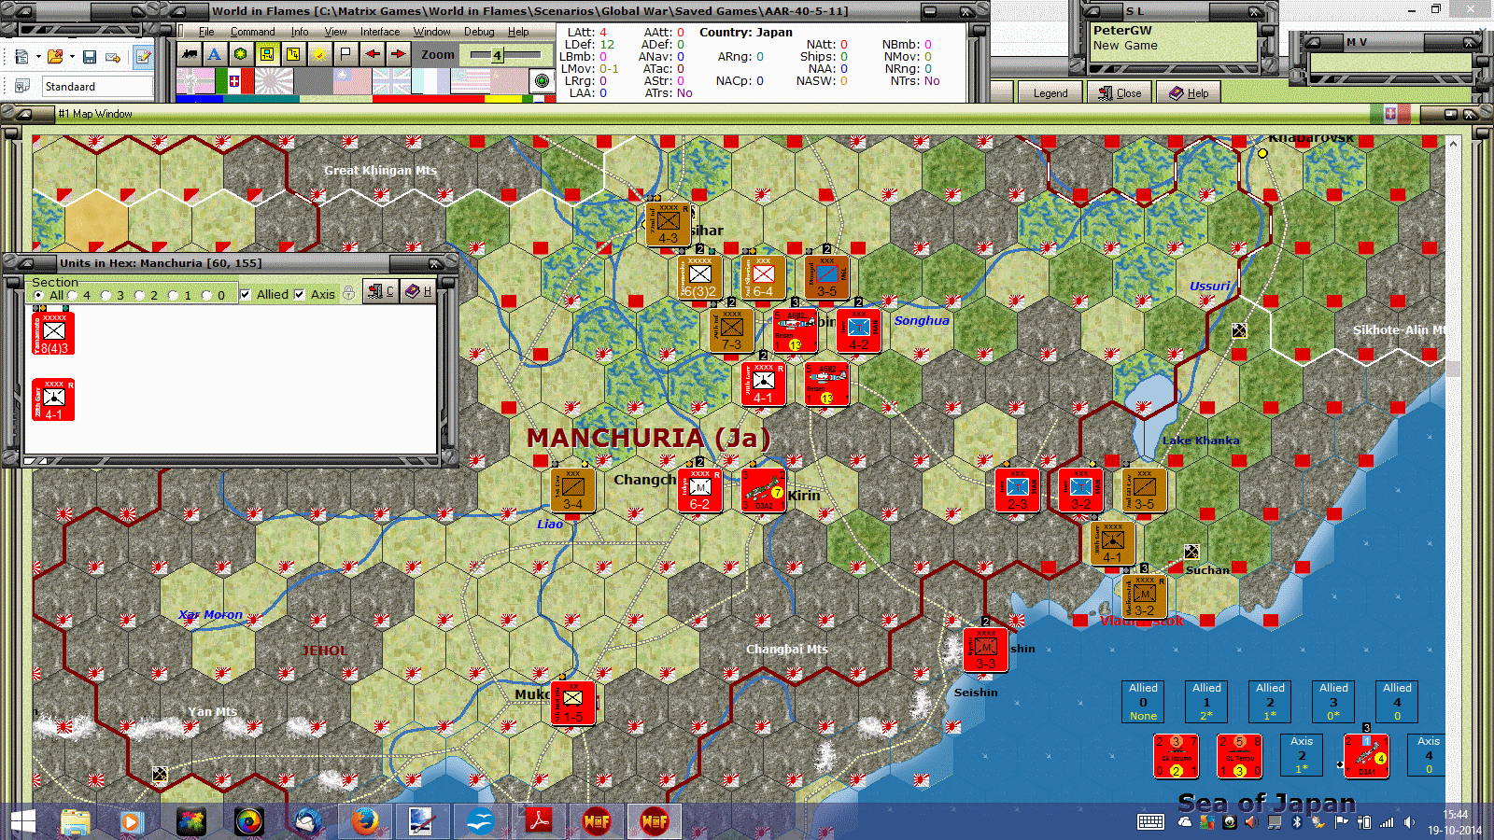Click the sun weather toolbar icon
Image resolution: width=1494 pixels, height=840 pixels.
[319, 54]
